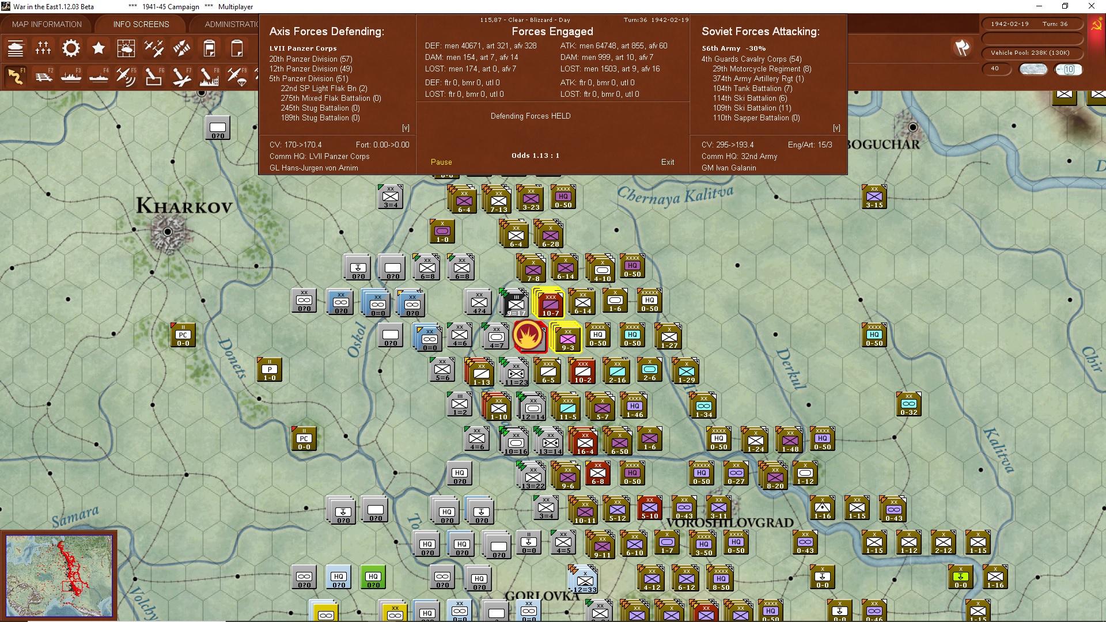Image resolution: width=1106 pixels, height=622 pixels.
Task: Open the order of battle tank icon
Action: [x=16, y=48]
